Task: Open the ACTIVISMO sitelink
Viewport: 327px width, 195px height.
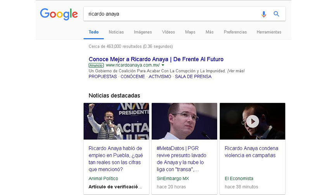Action: [x=160, y=77]
